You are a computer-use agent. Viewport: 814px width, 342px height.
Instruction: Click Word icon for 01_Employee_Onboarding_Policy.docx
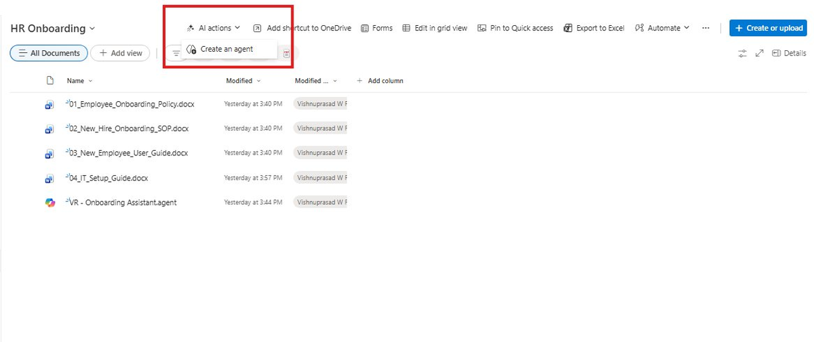pos(50,105)
